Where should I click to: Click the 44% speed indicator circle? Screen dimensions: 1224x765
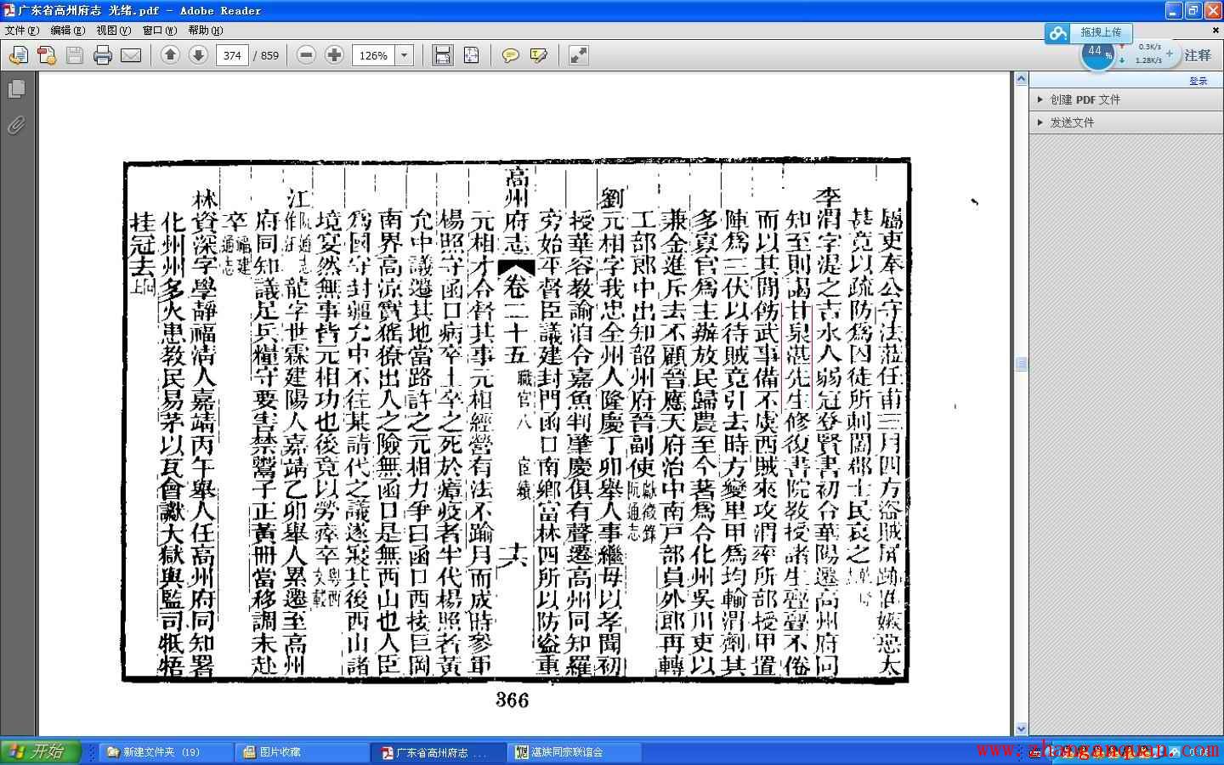point(1097,53)
